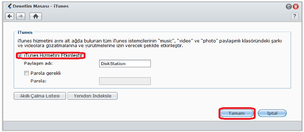Click the iTunes group heading
Screen dimensions: 304x132
tap(25, 32)
